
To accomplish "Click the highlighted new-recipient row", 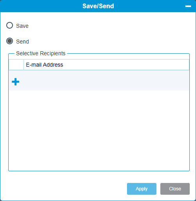I will tap(99, 80).
